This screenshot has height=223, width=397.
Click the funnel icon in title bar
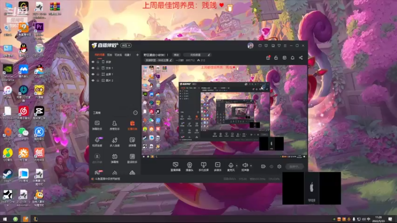click(279, 46)
